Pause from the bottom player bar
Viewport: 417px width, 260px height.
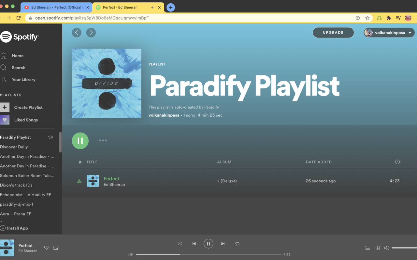click(x=208, y=244)
